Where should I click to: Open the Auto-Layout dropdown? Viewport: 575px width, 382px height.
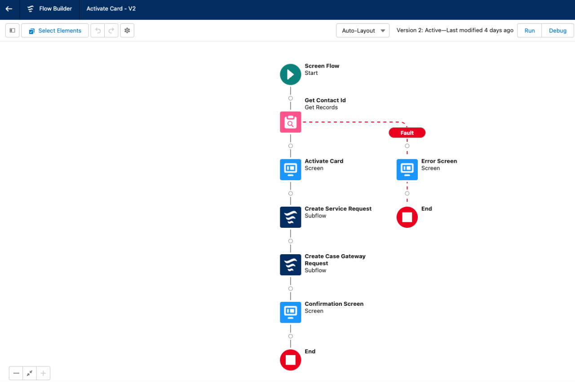[363, 30]
